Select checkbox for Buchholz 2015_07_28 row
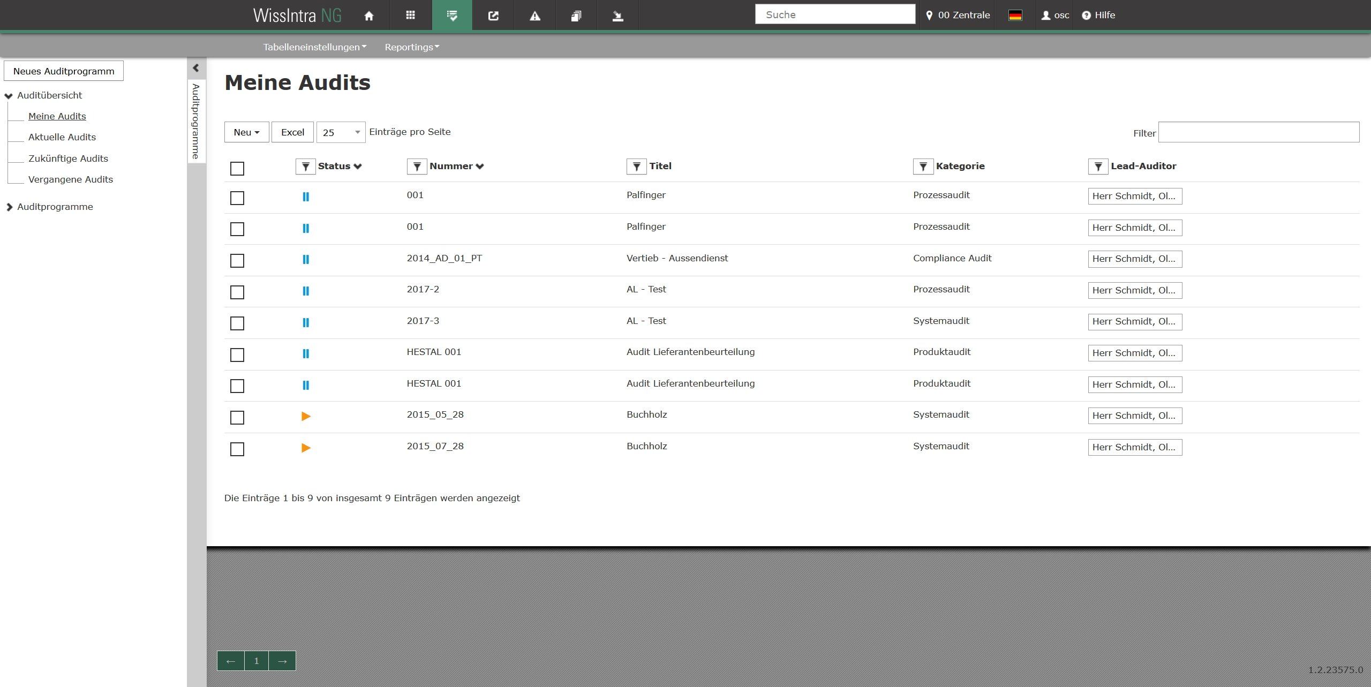1371x687 pixels. 237,449
